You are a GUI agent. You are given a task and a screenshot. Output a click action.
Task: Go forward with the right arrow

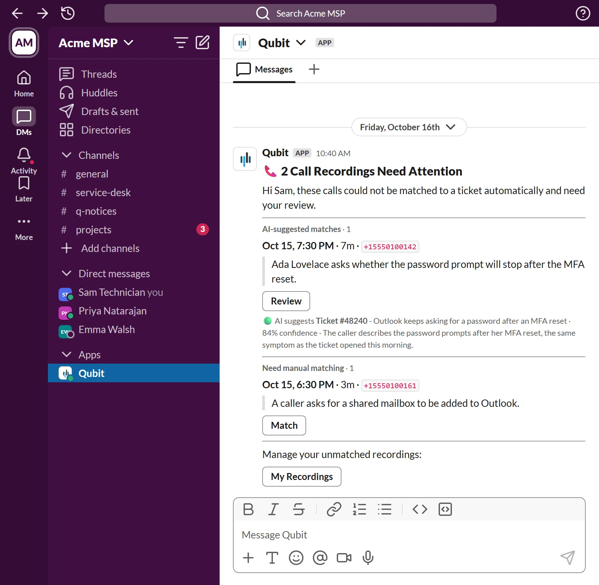tap(42, 13)
